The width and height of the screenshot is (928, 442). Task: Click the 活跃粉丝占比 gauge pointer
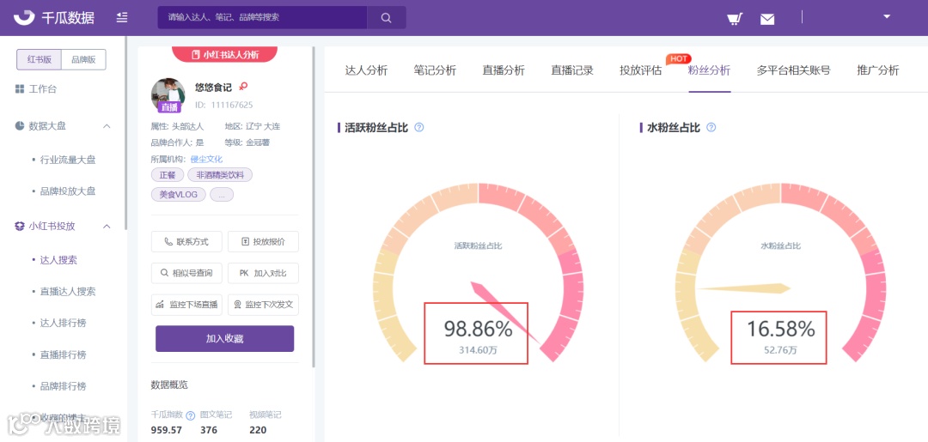pos(507,314)
